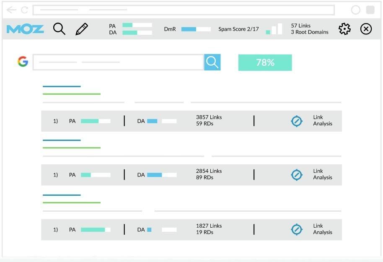The image size is (383, 262).
Task: Select the pencil highlight tool
Action: point(82,29)
